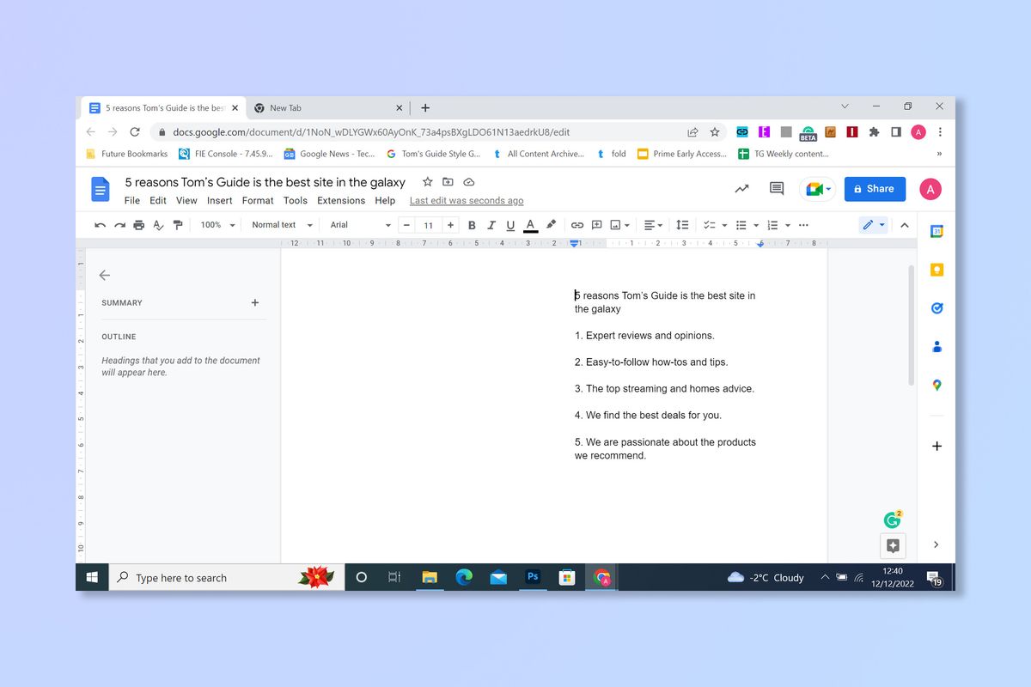Insert an image into the document
1031x687 pixels.
click(x=616, y=224)
